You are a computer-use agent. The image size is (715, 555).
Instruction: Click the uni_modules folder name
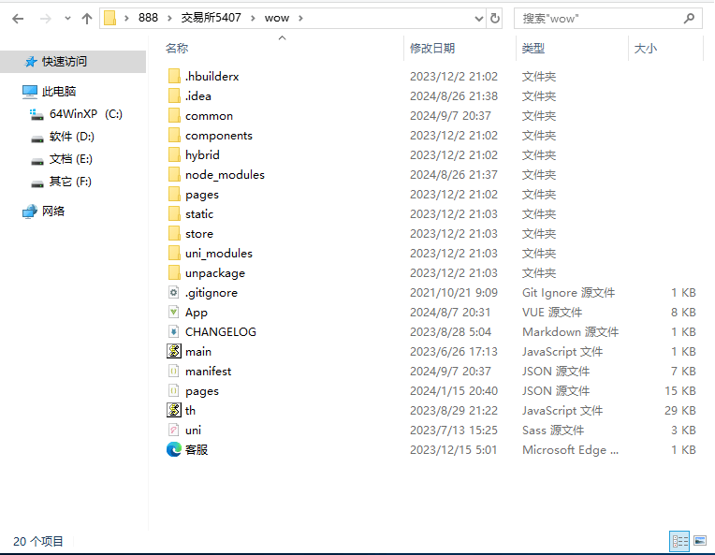point(219,253)
